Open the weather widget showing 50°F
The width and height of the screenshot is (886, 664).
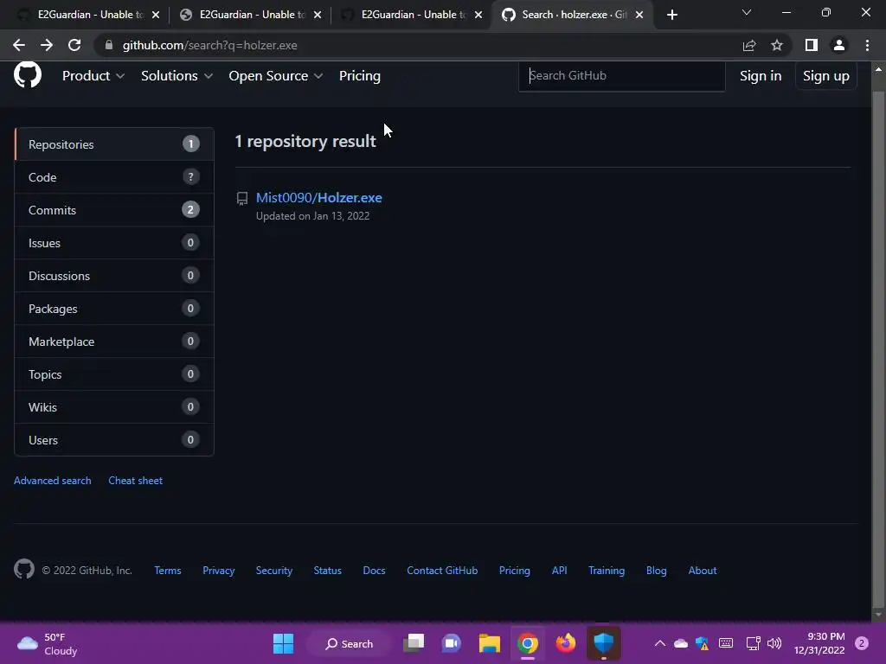coord(48,643)
